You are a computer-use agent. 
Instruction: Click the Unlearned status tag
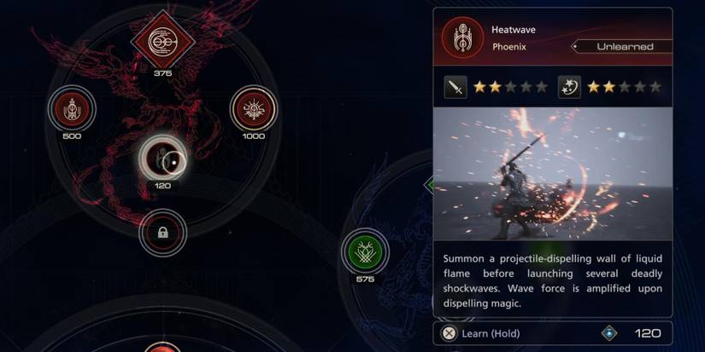point(622,47)
